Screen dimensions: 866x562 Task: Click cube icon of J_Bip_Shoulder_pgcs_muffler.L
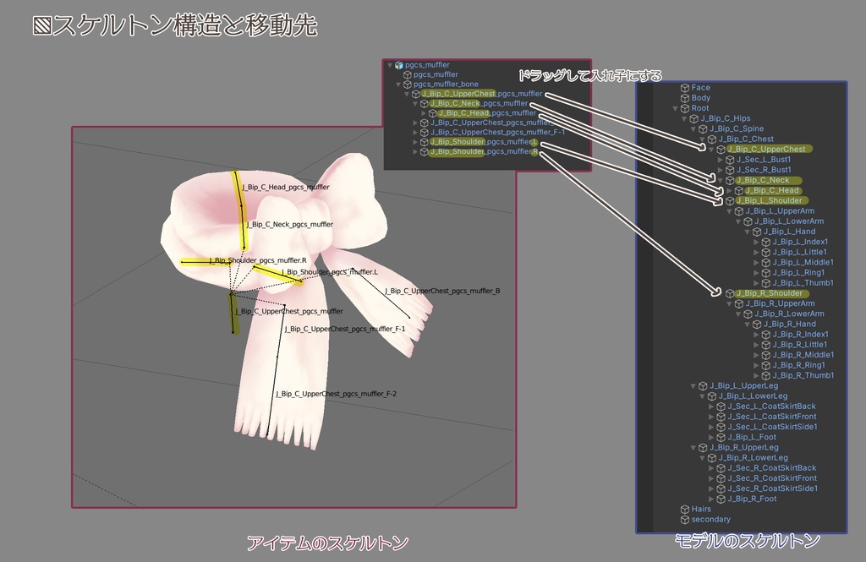pos(425,142)
